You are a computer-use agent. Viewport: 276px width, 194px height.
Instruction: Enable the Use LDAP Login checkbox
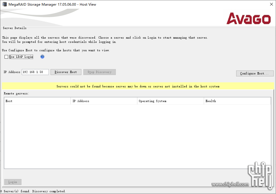point(6,57)
